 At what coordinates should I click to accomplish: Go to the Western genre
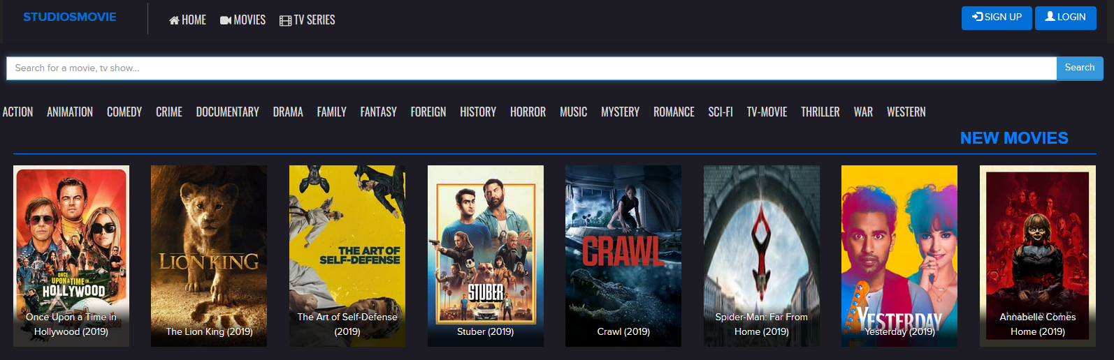pyautogui.click(x=906, y=112)
